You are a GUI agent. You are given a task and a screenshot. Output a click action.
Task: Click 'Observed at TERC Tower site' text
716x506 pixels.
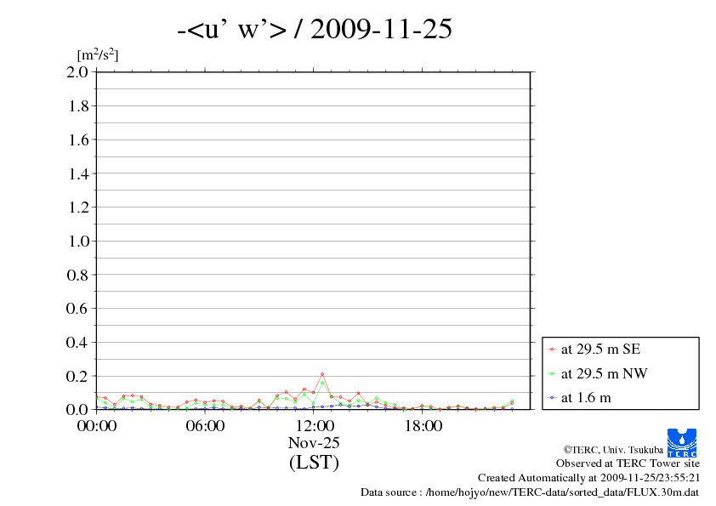tap(628, 463)
